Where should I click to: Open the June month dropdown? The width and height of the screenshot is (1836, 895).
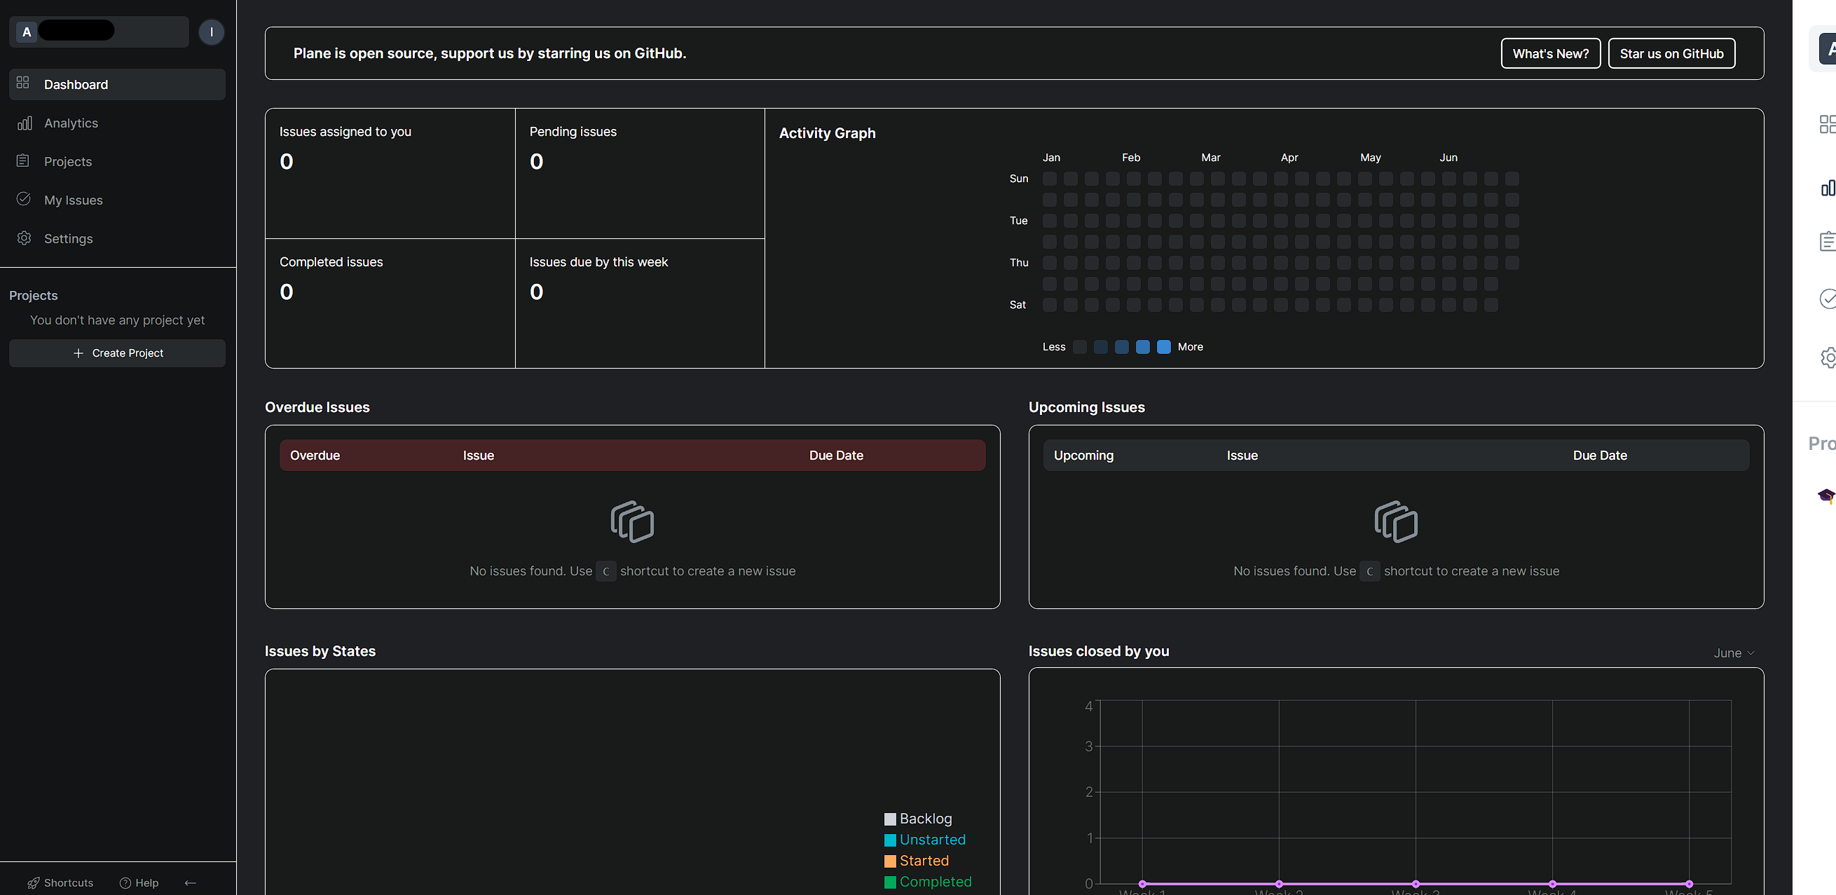[x=1734, y=652]
